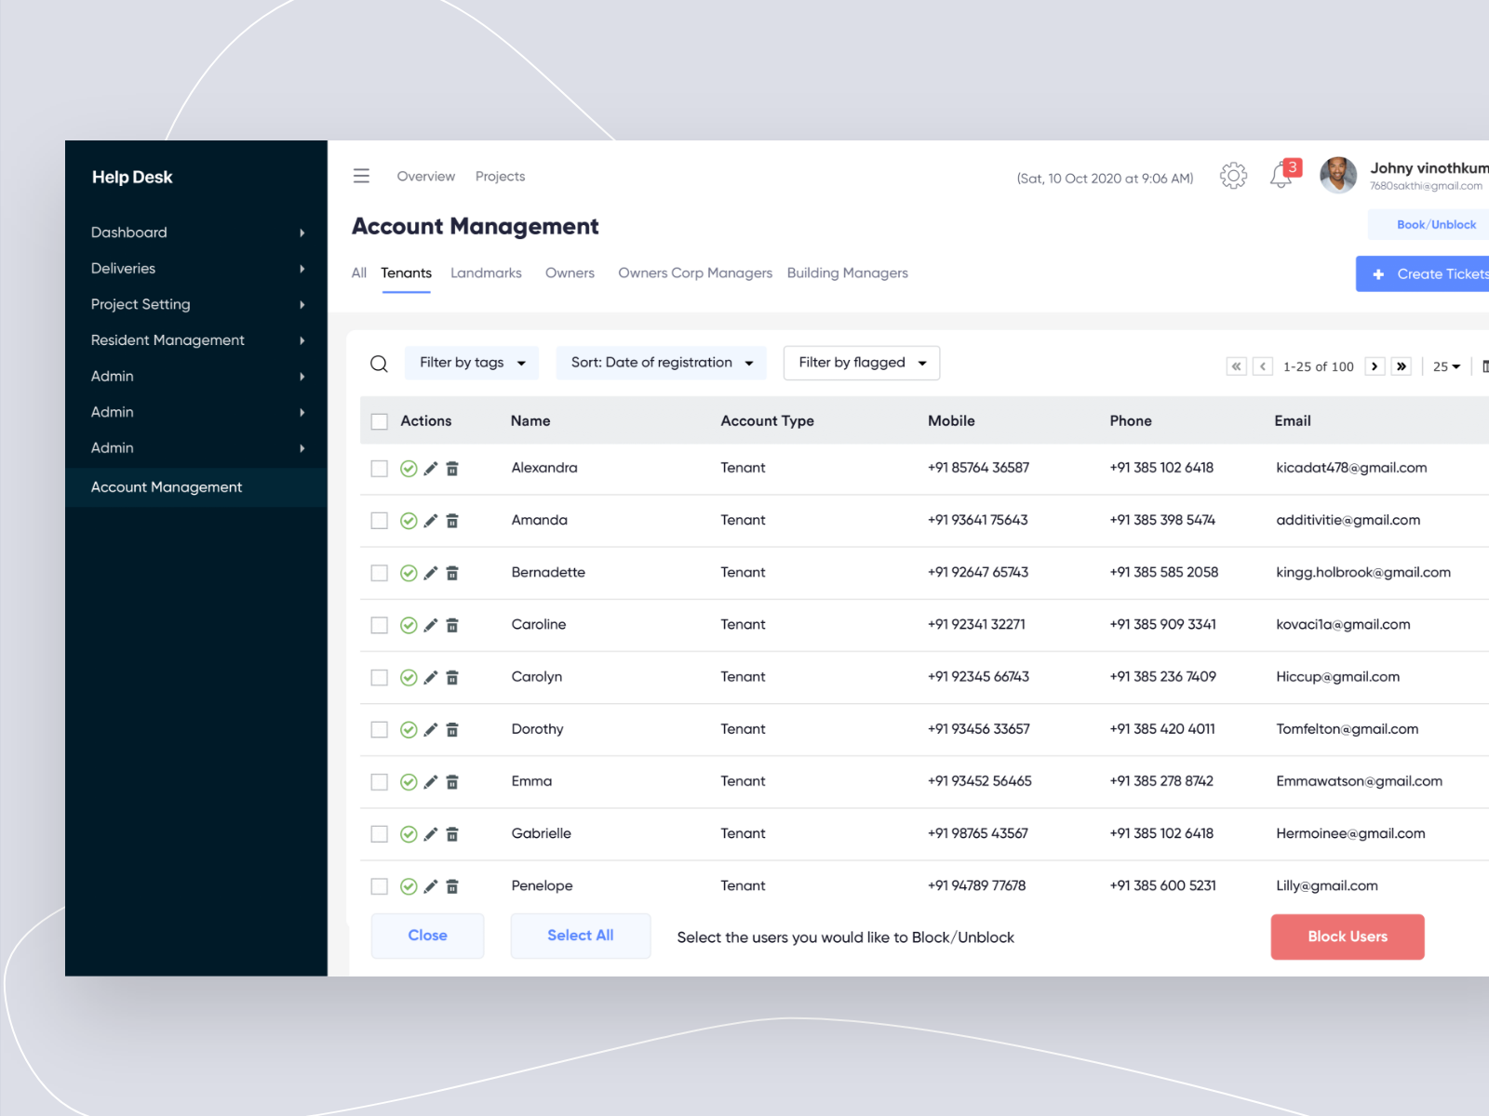Click the Block Users button

click(x=1347, y=937)
